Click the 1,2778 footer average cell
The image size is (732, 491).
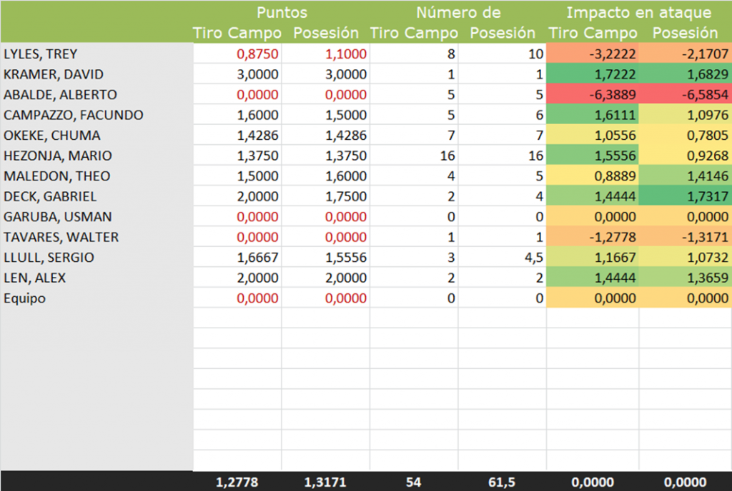(x=237, y=483)
